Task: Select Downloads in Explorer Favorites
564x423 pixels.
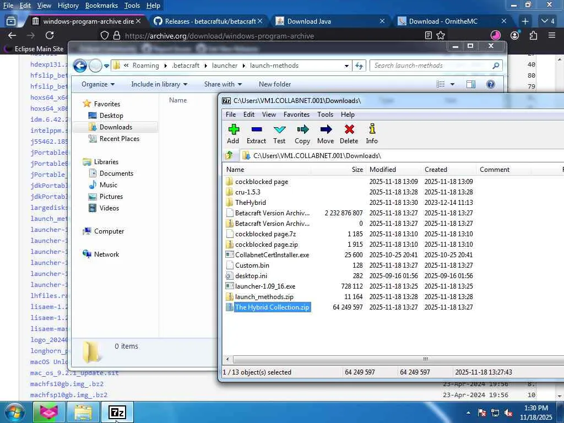Action: point(116,127)
